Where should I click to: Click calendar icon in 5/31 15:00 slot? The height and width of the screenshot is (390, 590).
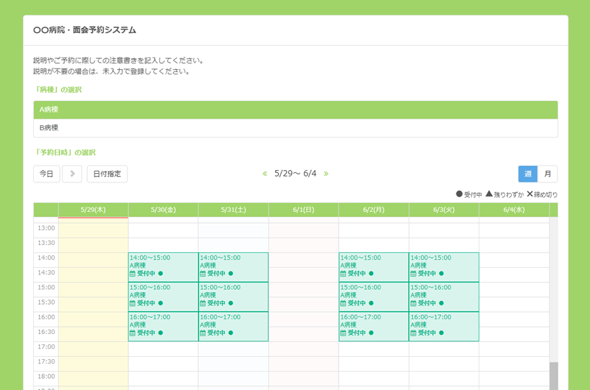coord(203,303)
